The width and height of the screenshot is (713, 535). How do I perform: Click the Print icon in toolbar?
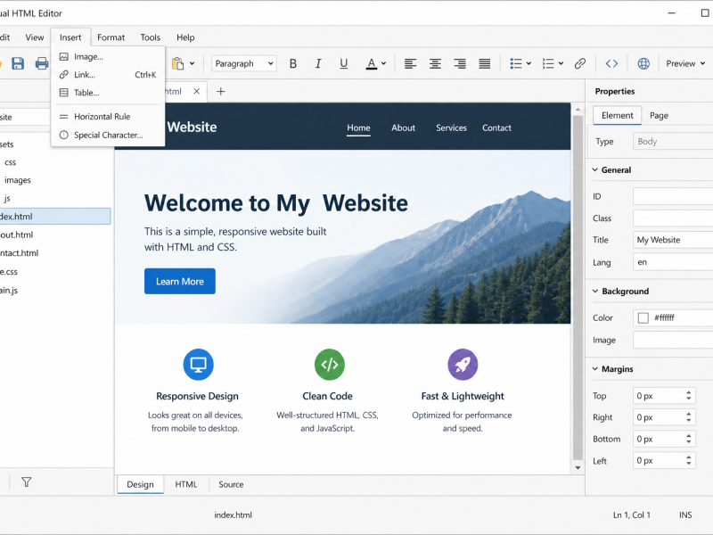coord(41,63)
